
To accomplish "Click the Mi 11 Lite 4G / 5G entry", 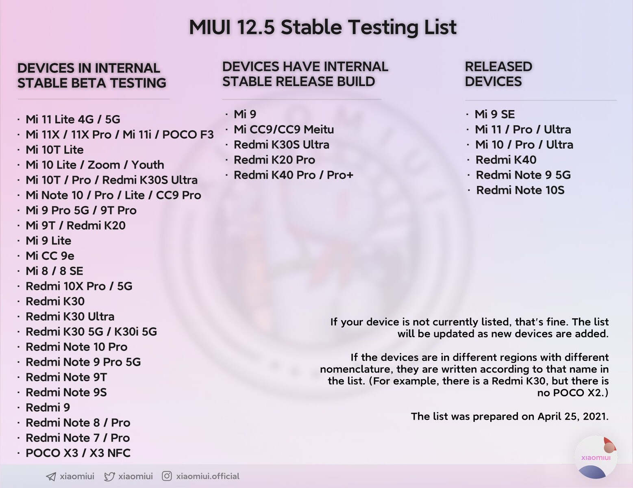I will [73, 119].
